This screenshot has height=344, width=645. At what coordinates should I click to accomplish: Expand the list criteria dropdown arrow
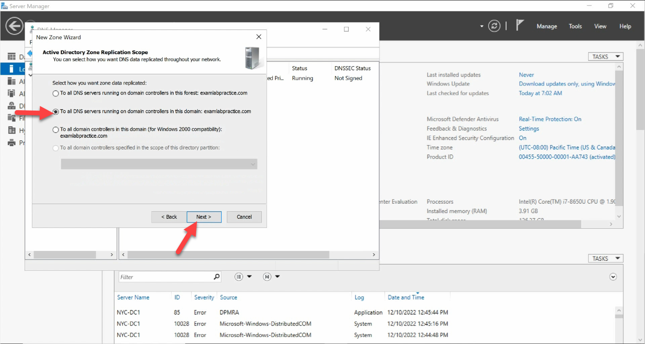[x=249, y=277]
